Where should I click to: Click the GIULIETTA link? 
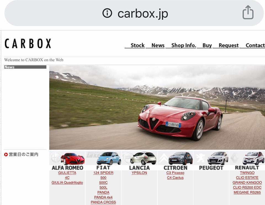[67, 173]
